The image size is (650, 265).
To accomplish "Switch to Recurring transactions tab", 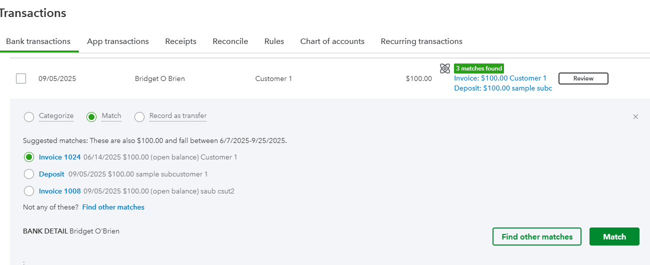I will (x=421, y=41).
